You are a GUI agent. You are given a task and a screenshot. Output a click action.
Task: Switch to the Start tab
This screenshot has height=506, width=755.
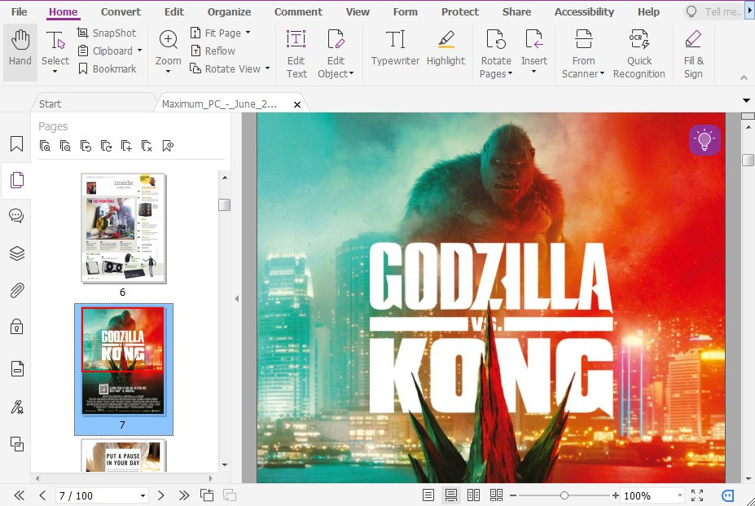tap(50, 103)
